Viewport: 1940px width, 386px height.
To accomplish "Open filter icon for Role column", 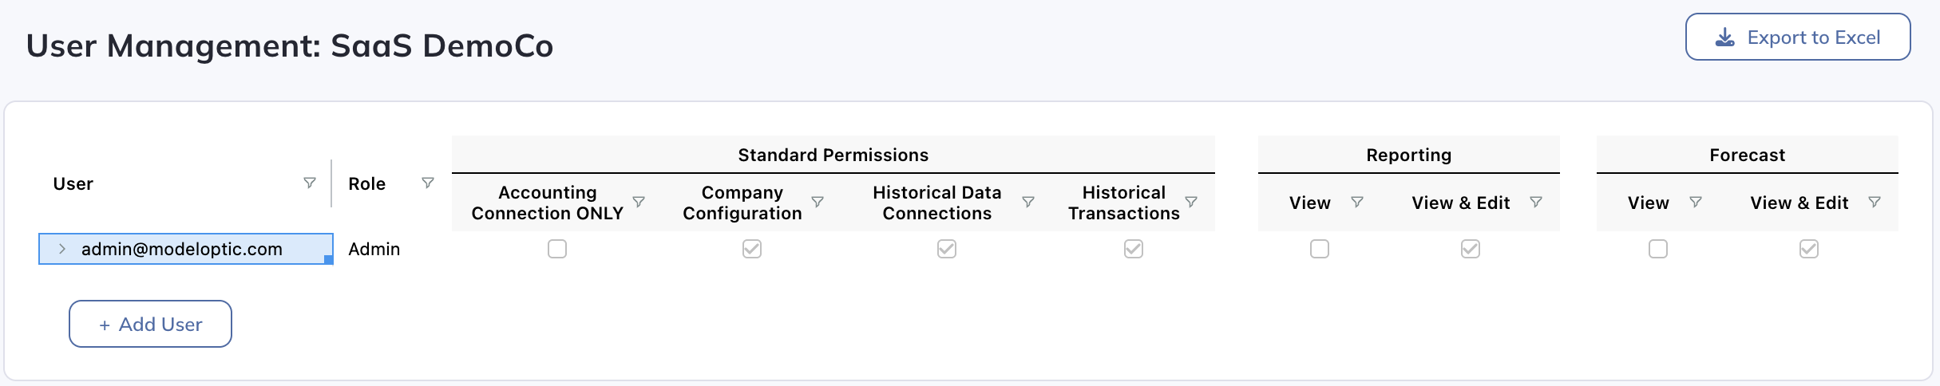I will pos(428,183).
